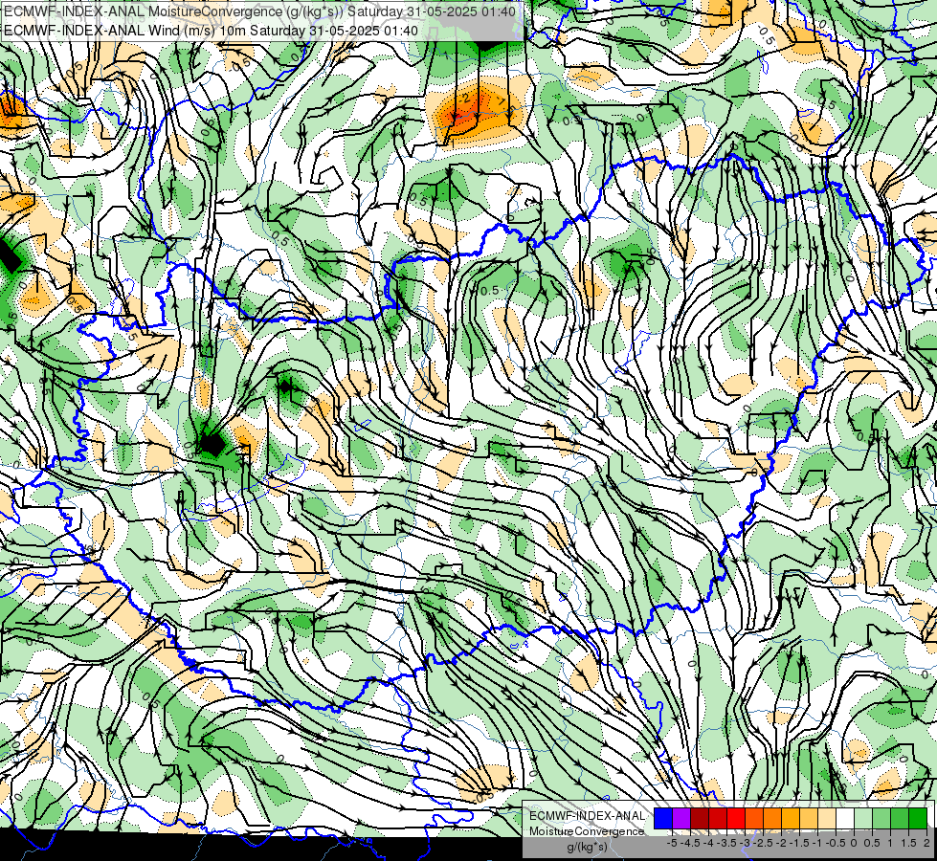Choose the legend swatch between -2 and -1.5
The width and height of the screenshot is (937, 861).
click(x=791, y=818)
